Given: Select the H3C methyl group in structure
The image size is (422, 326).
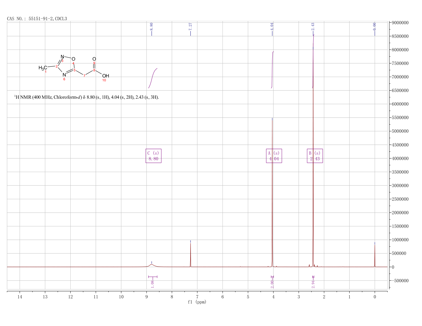Looking at the screenshot, I should click(x=43, y=68).
